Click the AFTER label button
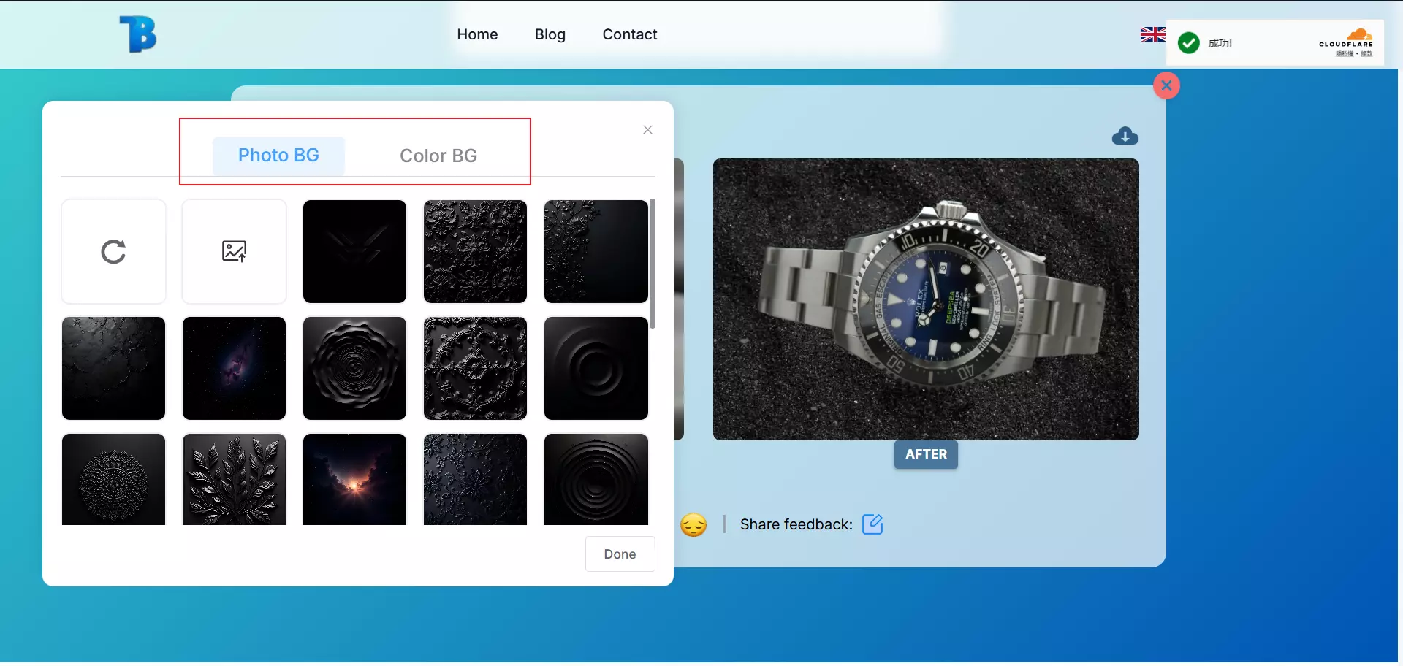 pos(926,454)
